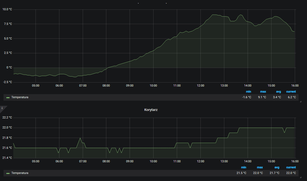Click the 22.2 °C axis label in Korytarz chart
The width and height of the screenshot is (307, 181).
7,117
